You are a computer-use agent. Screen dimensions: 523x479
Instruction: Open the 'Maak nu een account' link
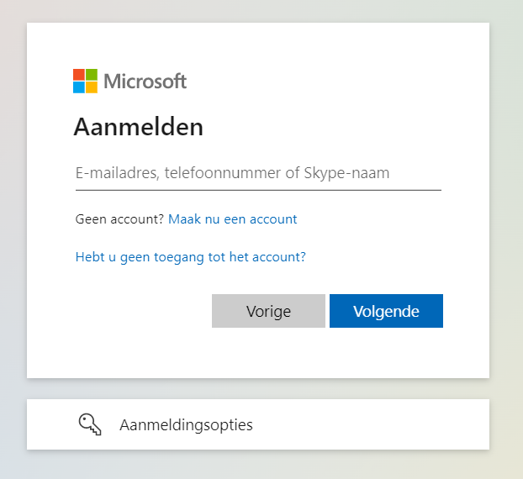233,219
